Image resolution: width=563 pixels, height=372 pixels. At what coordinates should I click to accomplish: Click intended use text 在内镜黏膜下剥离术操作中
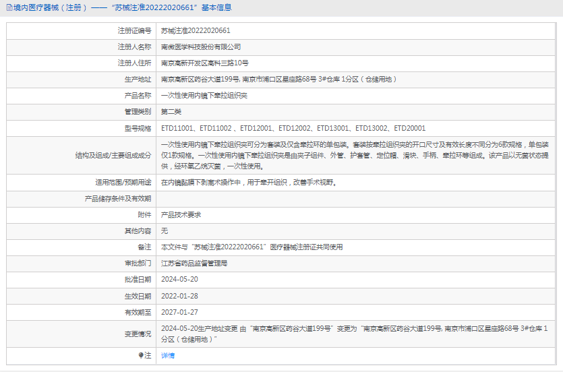tap(249, 182)
